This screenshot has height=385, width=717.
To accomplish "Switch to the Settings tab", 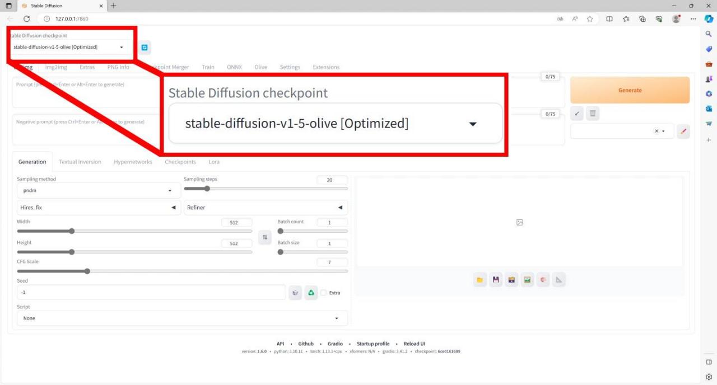I will pos(290,67).
